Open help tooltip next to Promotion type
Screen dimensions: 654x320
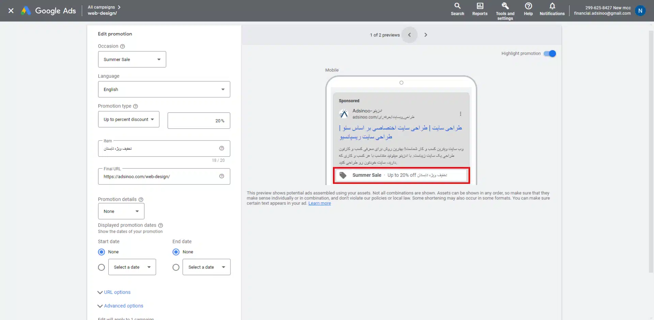coord(135,106)
